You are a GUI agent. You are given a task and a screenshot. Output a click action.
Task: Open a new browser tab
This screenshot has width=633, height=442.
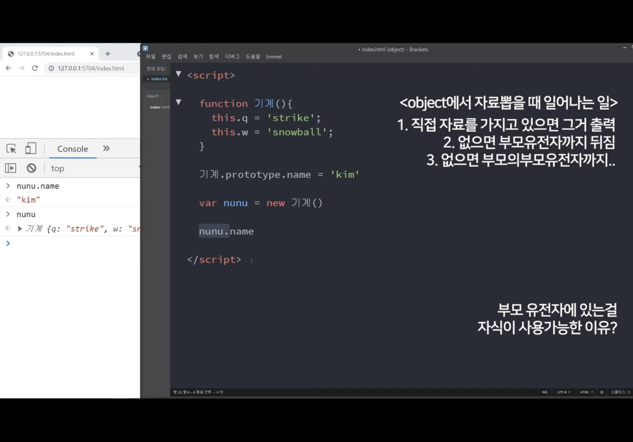(108, 54)
